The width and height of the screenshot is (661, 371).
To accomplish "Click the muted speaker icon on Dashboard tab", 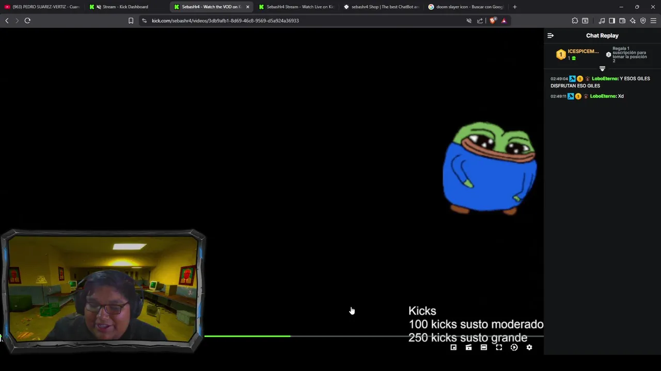I will point(99,7).
